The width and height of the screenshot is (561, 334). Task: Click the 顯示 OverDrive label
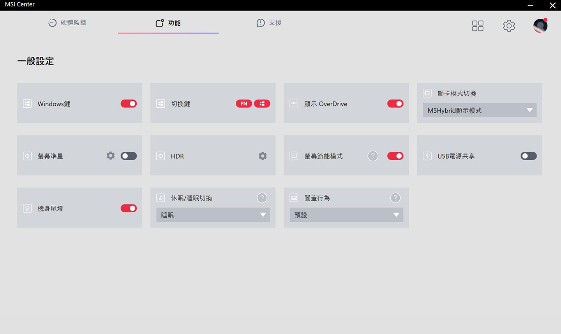coord(326,104)
